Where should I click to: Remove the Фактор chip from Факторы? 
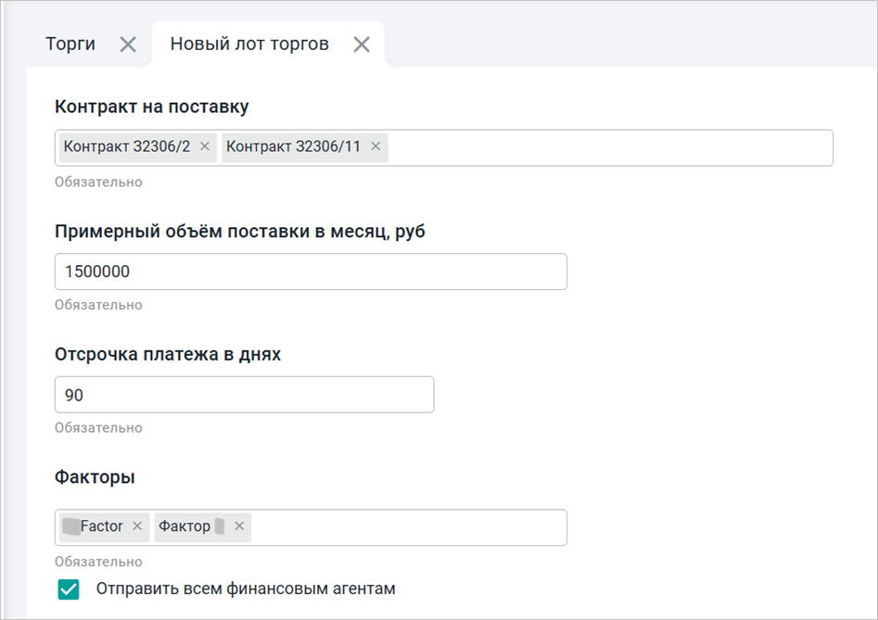239,526
